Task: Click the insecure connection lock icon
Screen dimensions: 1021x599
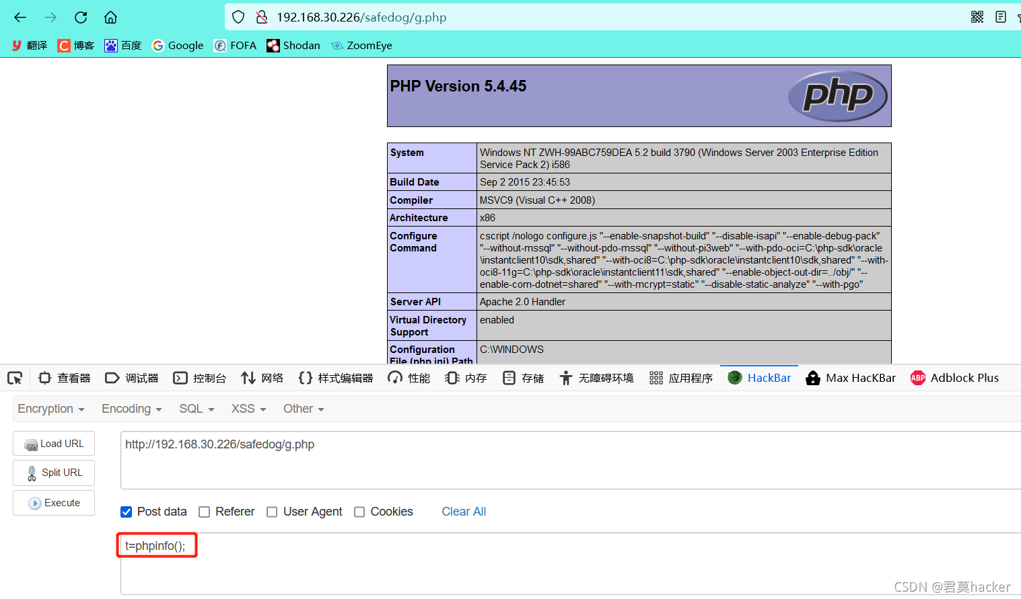Action: click(x=262, y=17)
